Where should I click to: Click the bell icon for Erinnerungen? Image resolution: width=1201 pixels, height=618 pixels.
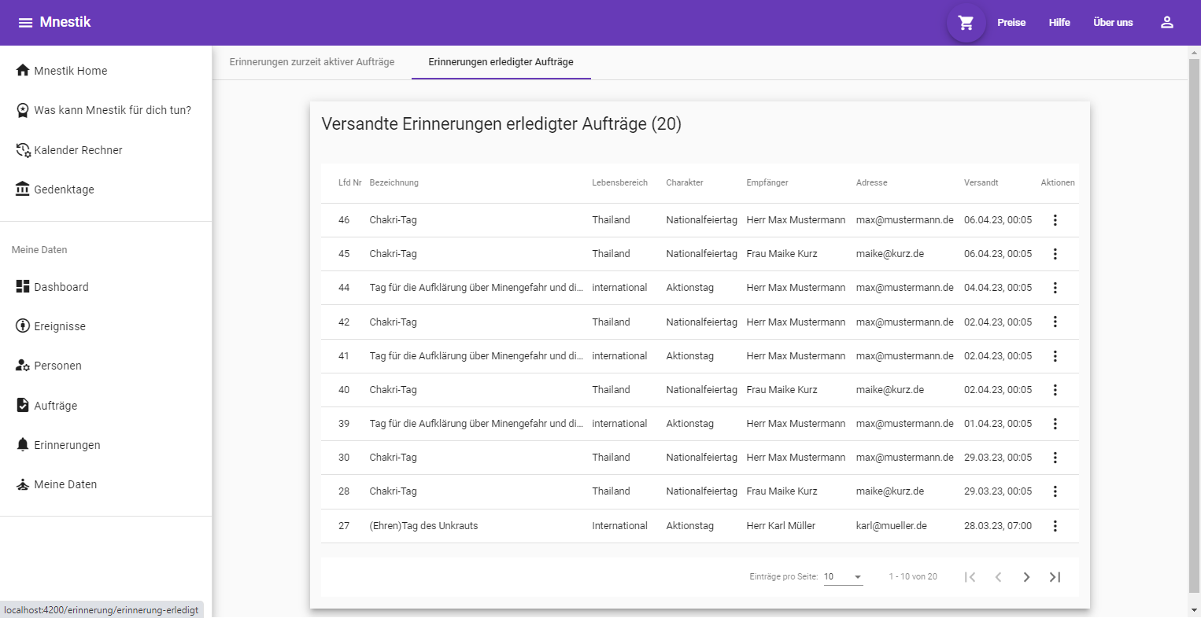coord(23,445)
